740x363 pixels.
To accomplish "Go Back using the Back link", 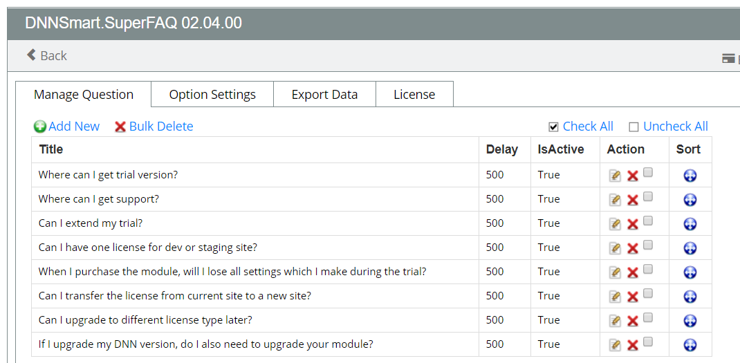I will [47, 55].
